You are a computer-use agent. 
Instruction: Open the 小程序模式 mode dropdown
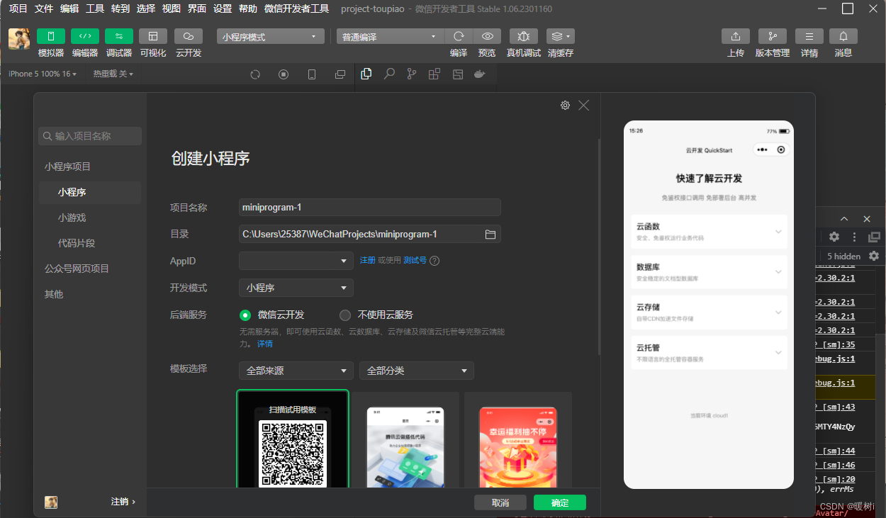(271, 37)
